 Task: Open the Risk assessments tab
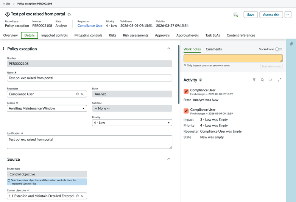[136, 35]
